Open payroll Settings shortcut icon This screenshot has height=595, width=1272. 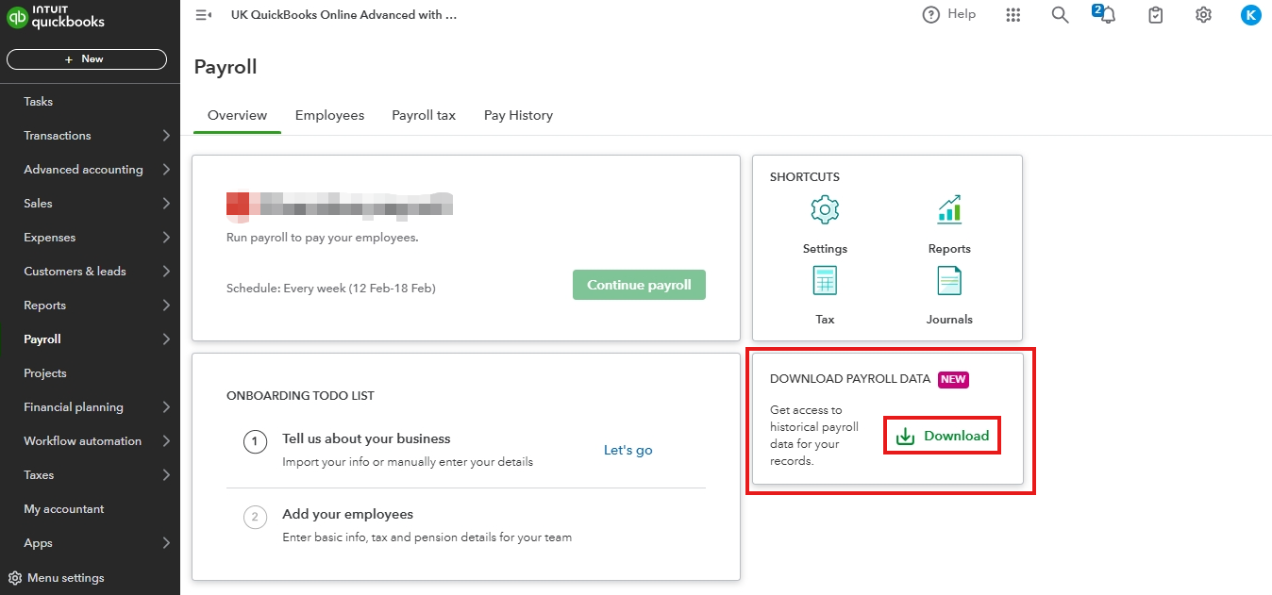825,209
